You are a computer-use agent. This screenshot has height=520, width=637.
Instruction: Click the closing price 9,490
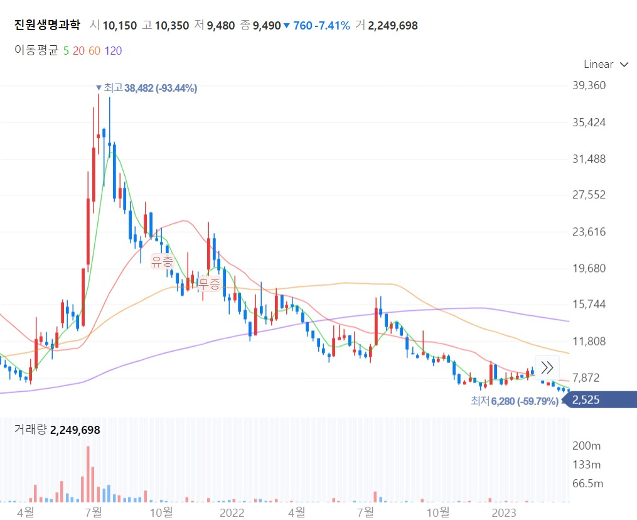click(x=267, y=26)
